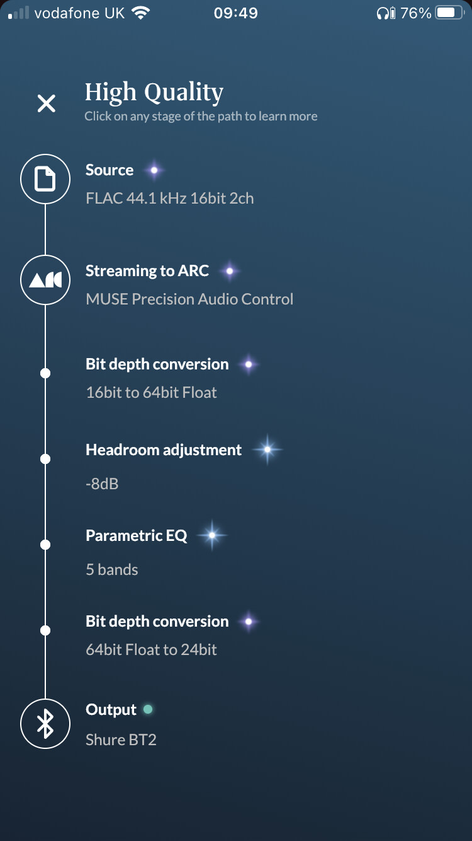
Task: Tap the green dot next to Output
Action: 148,709
